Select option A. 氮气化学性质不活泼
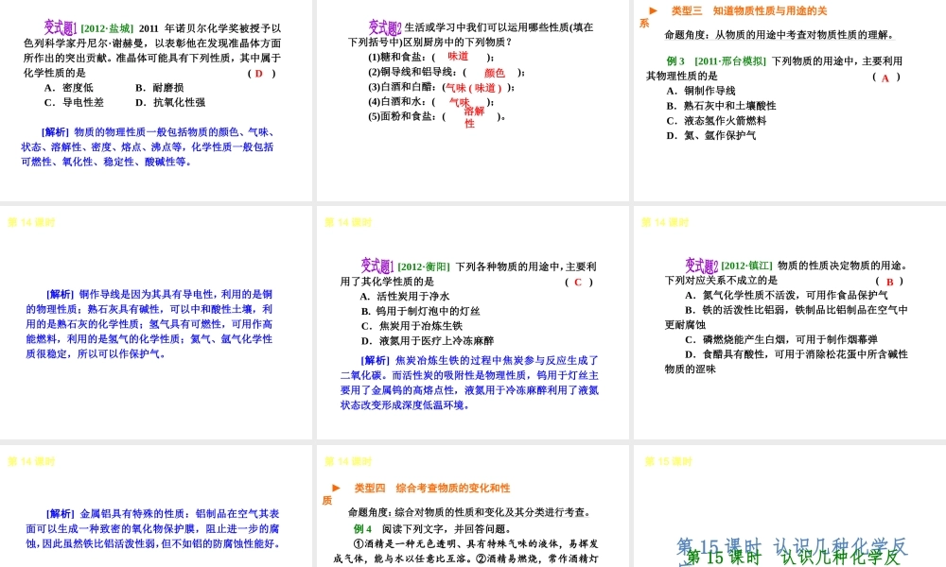Image resolution: width=946 pixels, height=567 pixels. [x=786, y=295]
